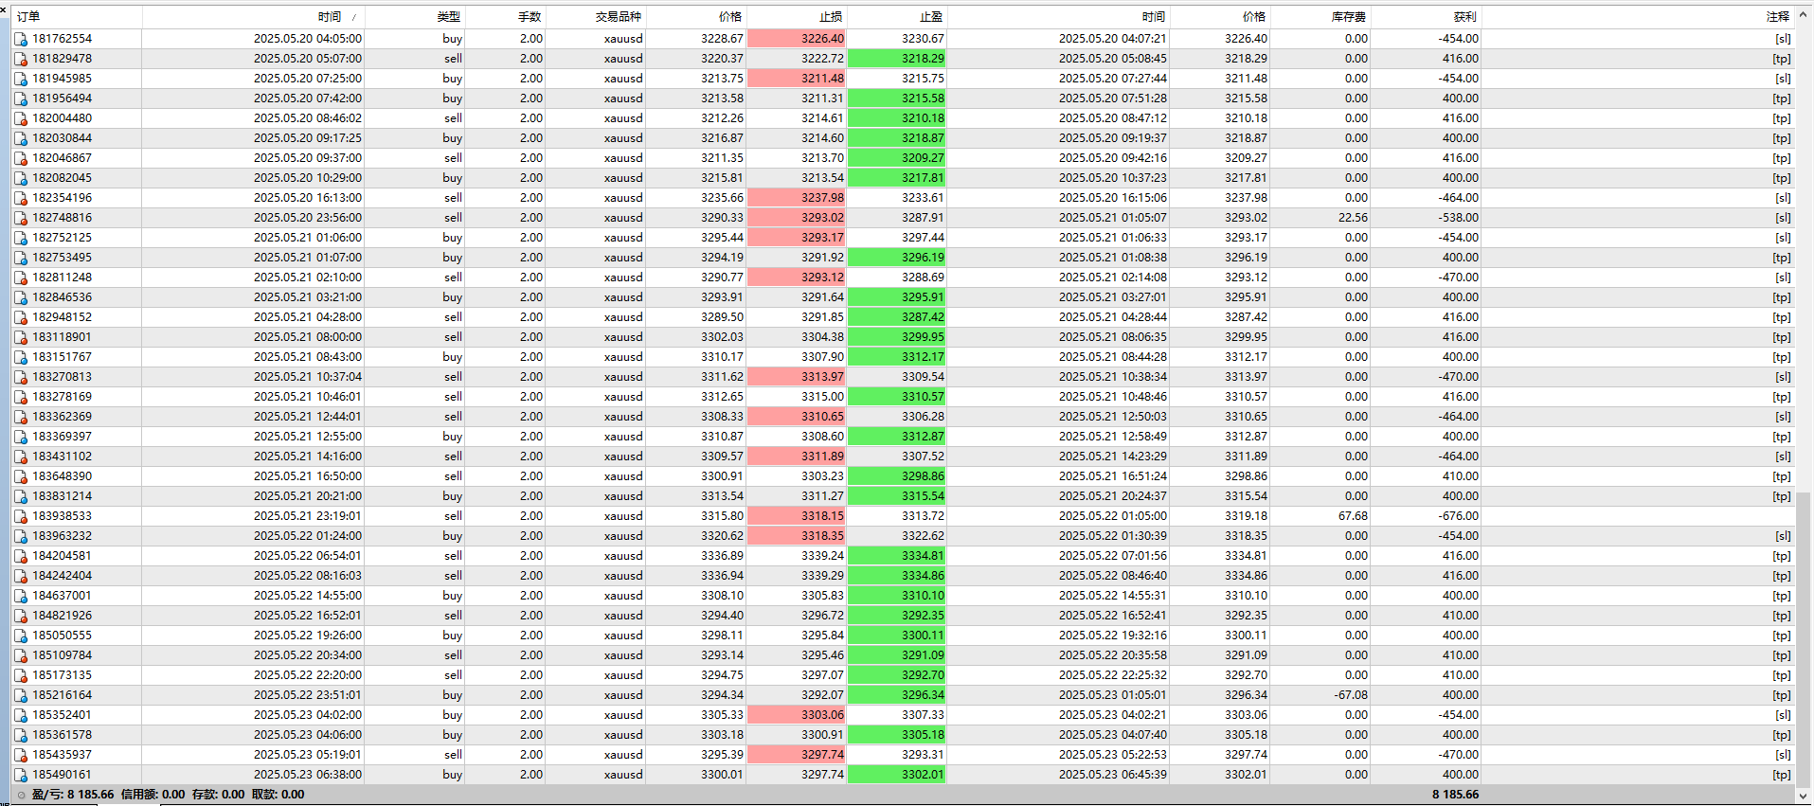The image size is (1814, 806).
Task: Click the 止损 column header
Action: (x=797, y=16)
